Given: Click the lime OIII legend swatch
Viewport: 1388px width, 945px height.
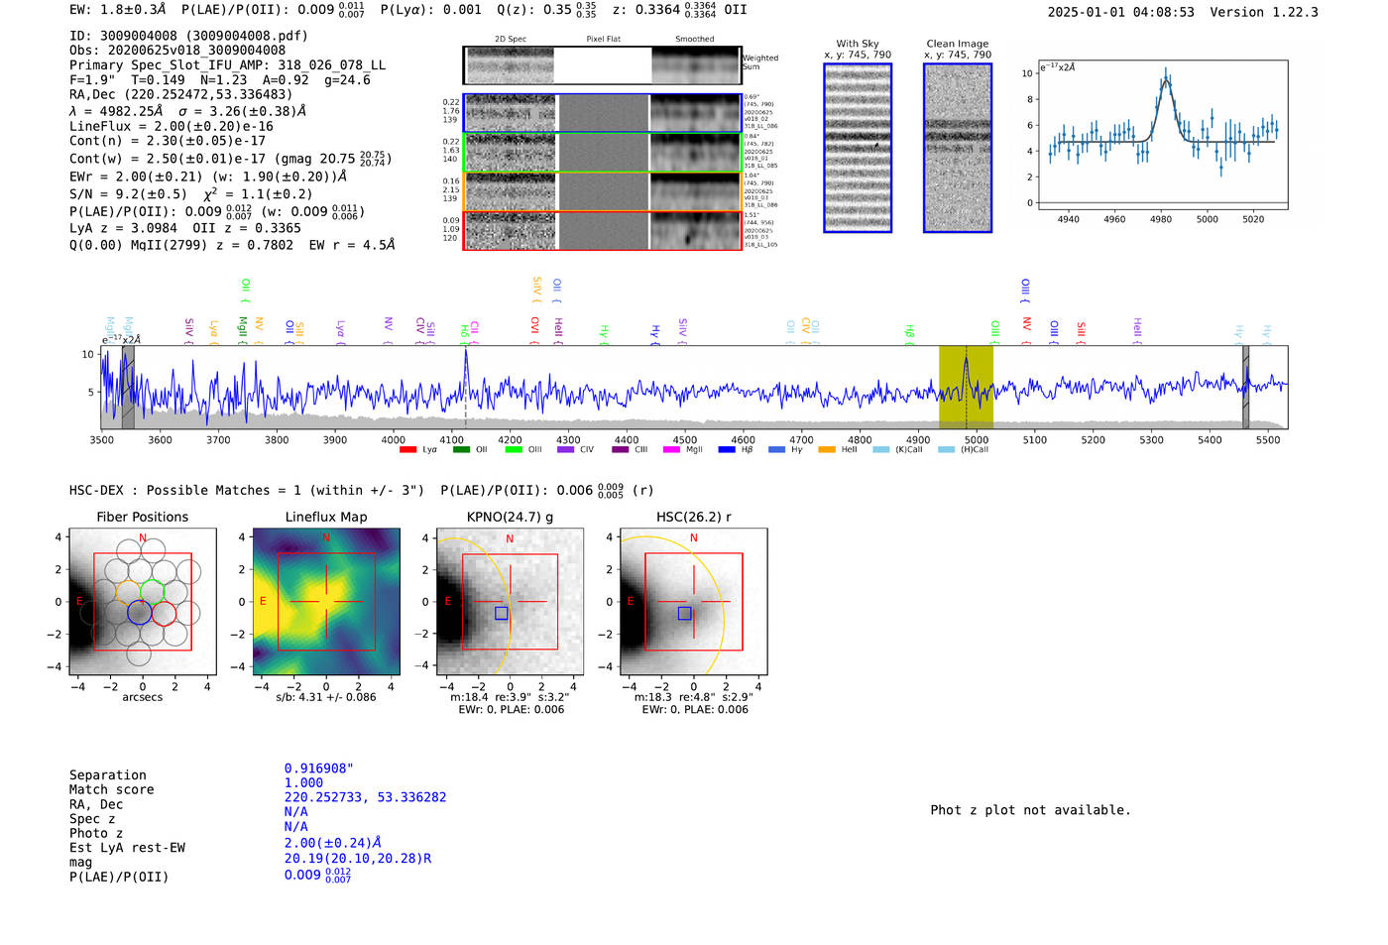Looking at the screenshot, I should pos(514,450).
